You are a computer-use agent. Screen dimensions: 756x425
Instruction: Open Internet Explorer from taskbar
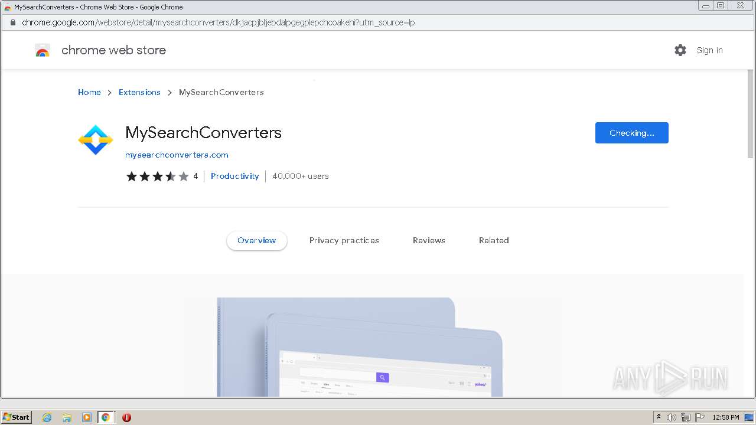pyautogui.click(x=47, y=417)
